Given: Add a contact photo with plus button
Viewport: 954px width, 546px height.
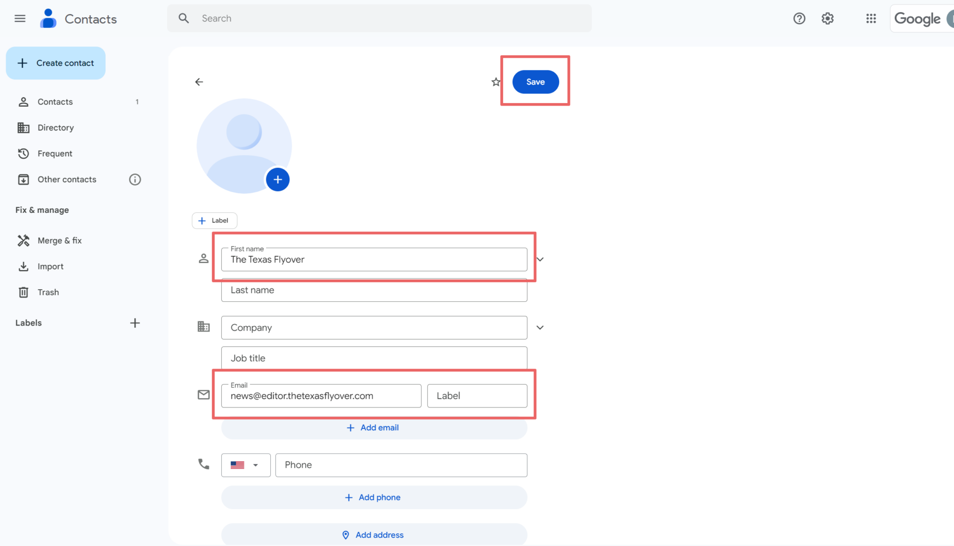Looking at the screenshot, I should [277, 179].
